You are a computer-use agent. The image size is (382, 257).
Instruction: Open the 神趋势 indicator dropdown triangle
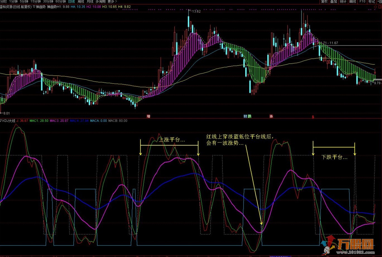pos(34,6)
